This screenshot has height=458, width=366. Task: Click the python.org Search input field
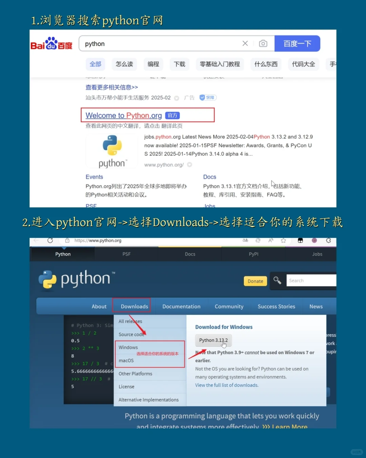[310, 280]
